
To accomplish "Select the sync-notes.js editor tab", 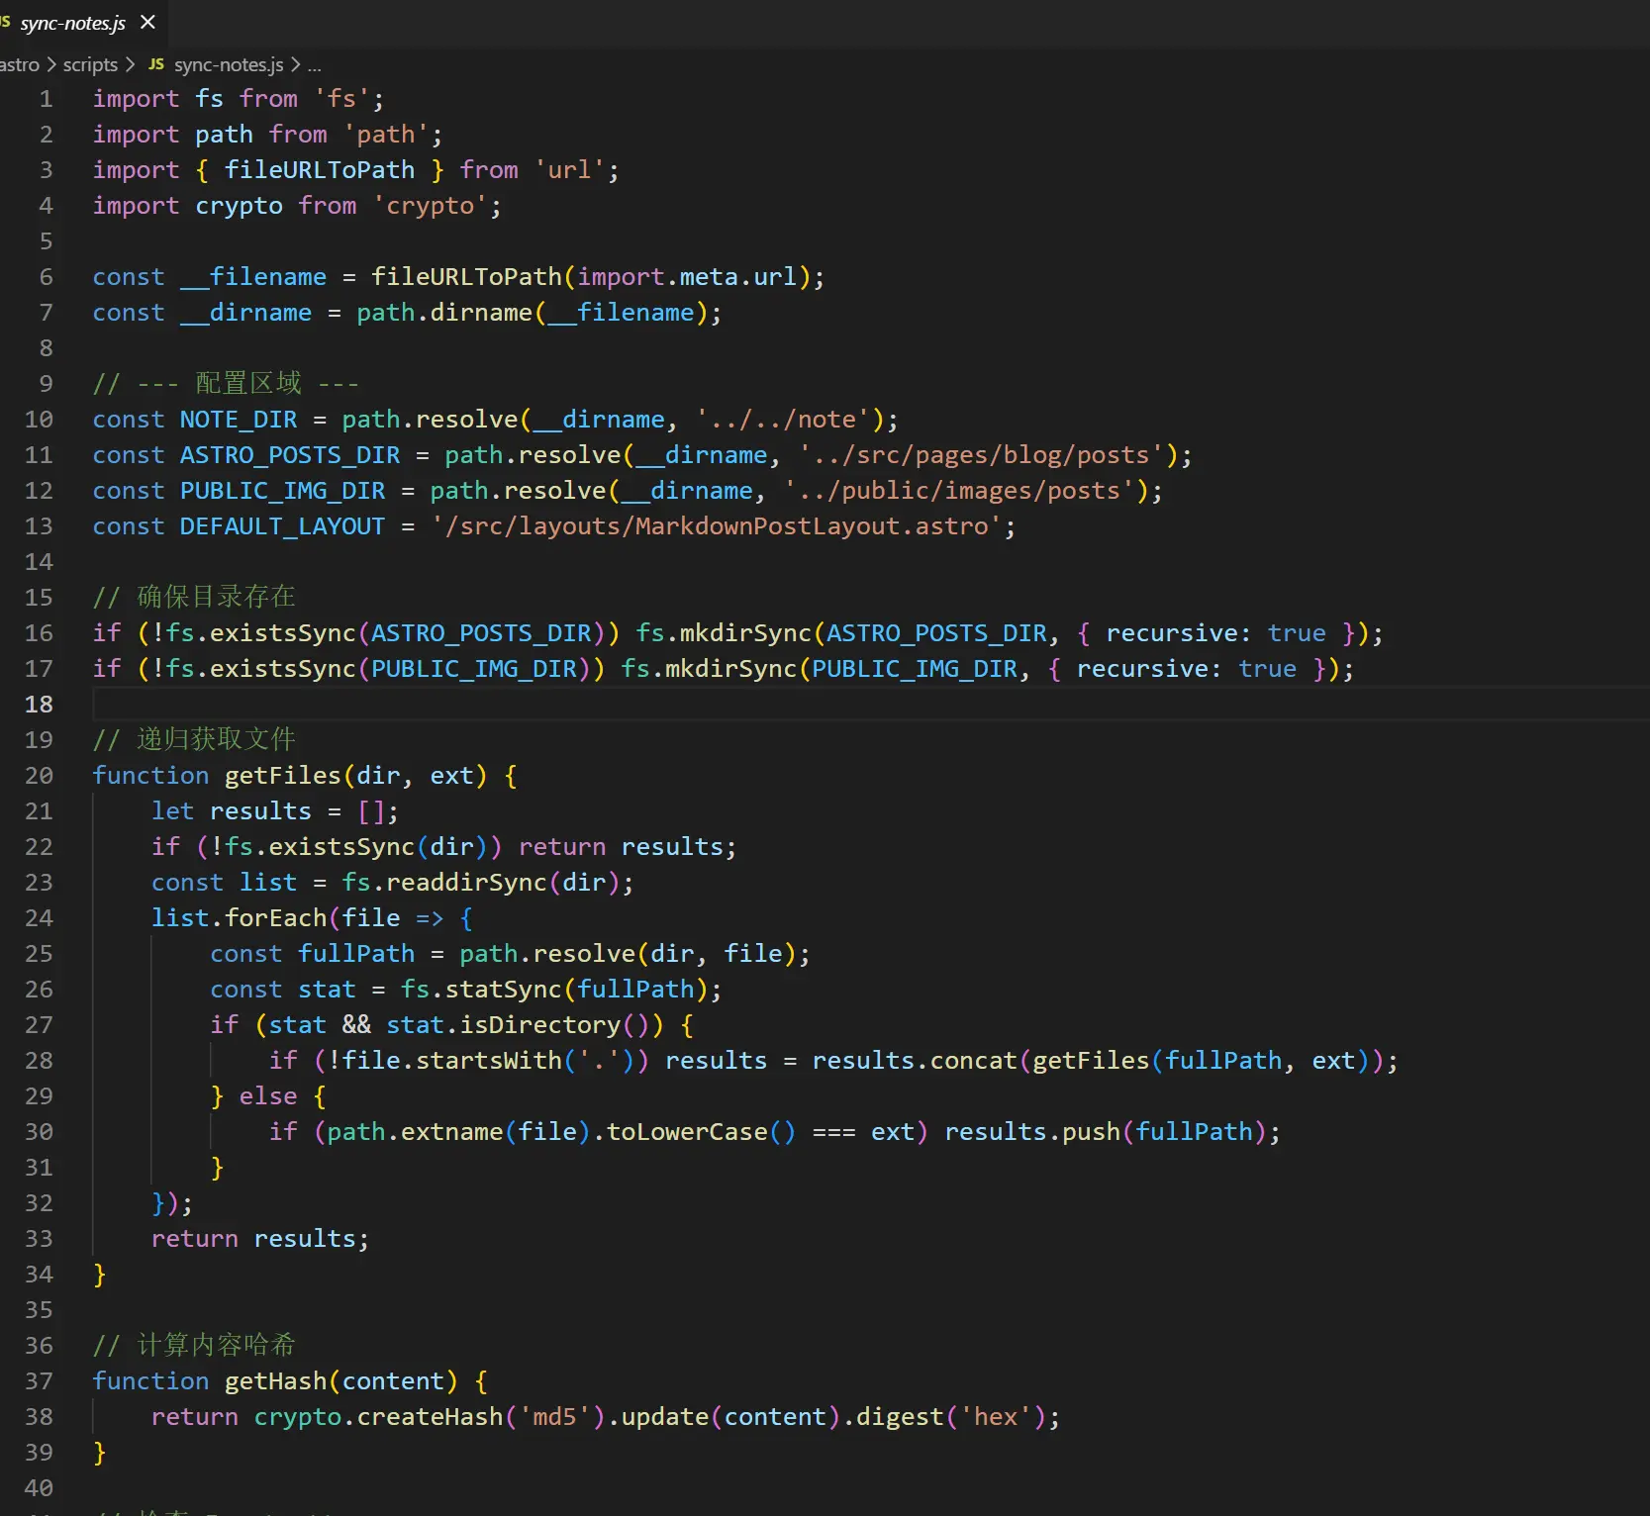I will point(71,23).
